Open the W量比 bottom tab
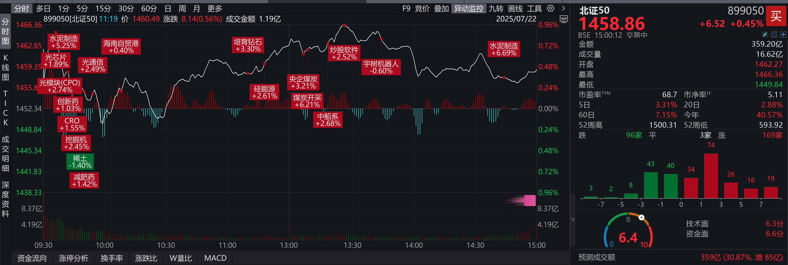This screenshot has width=788, height=265. 180,258
